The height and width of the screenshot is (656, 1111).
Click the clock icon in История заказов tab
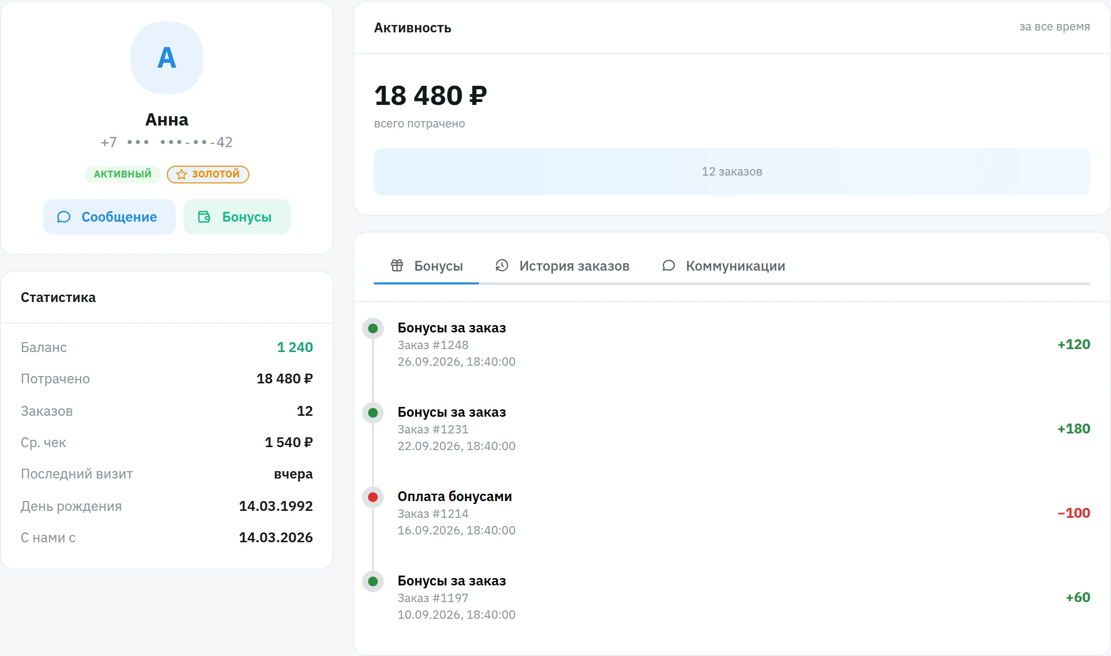(x=502, y=265)
